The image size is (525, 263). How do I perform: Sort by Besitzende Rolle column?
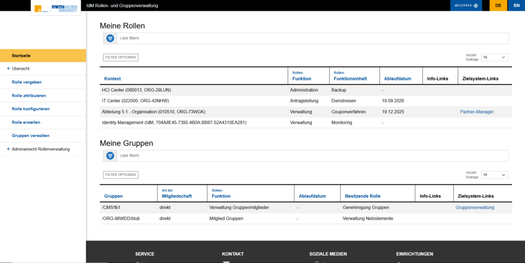[362, 196]
